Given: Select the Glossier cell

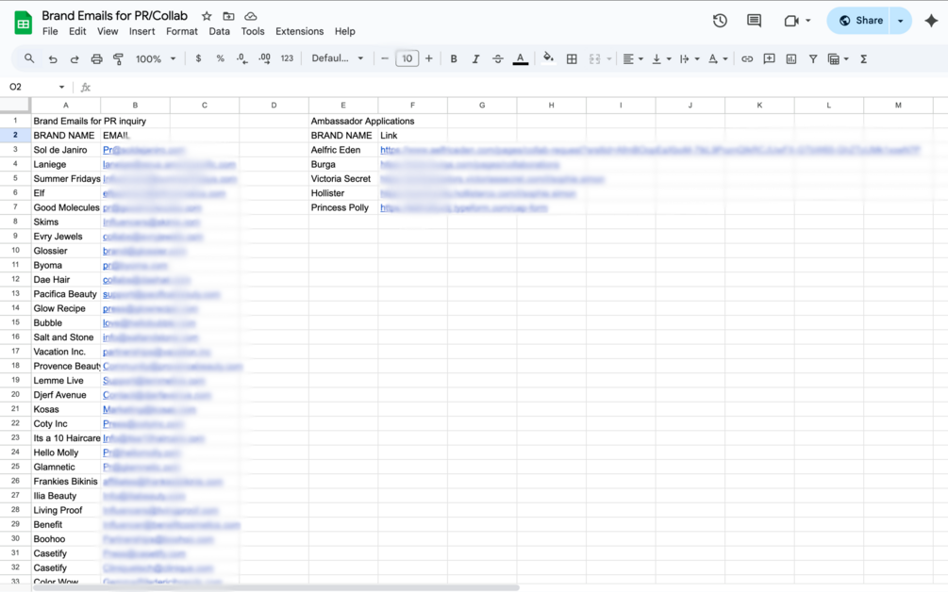Looking at the screenshot, I should point(66,251).
